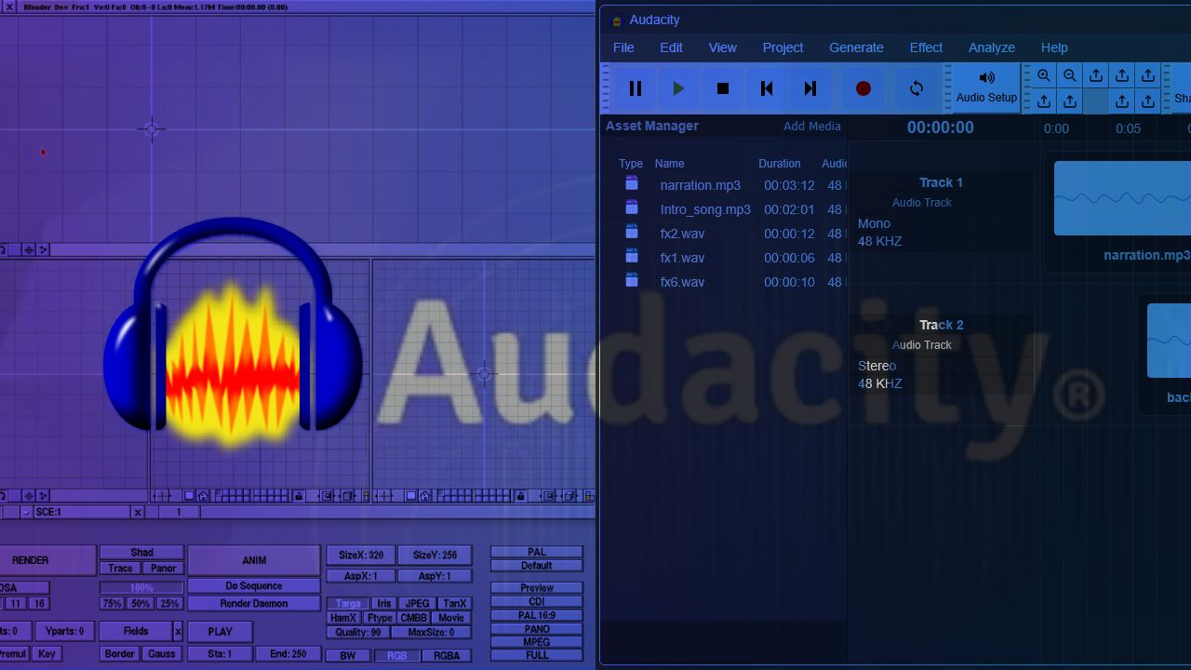Choose BW color output

coord(348,656)
